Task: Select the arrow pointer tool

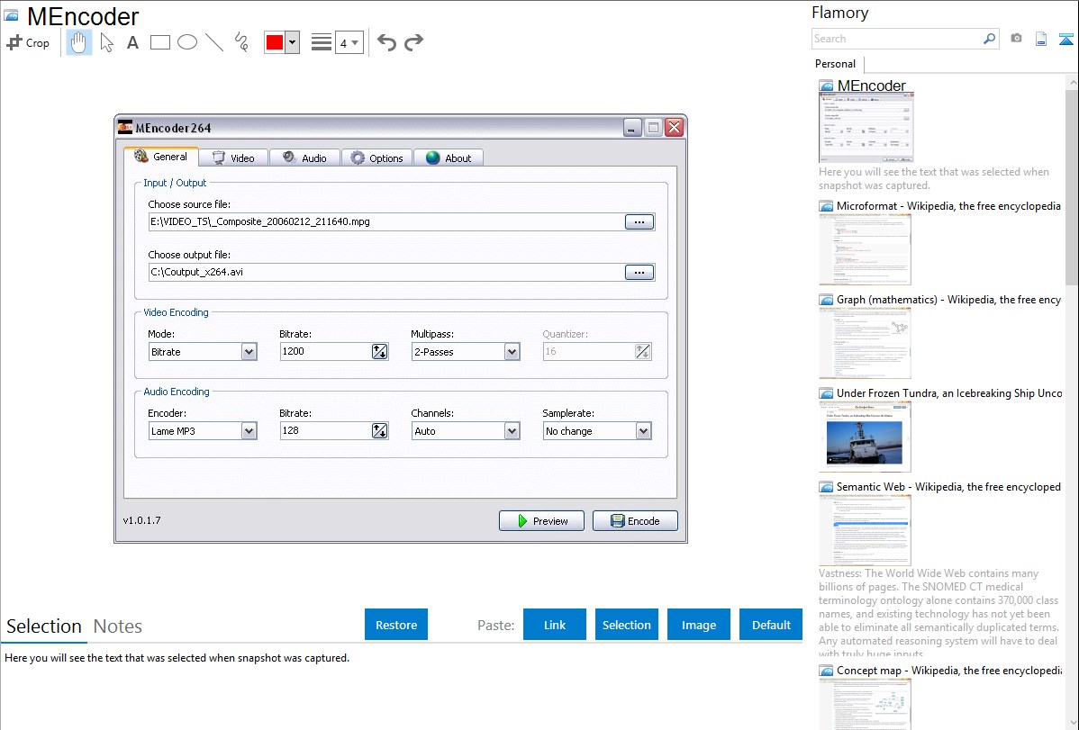Action: 106,42
